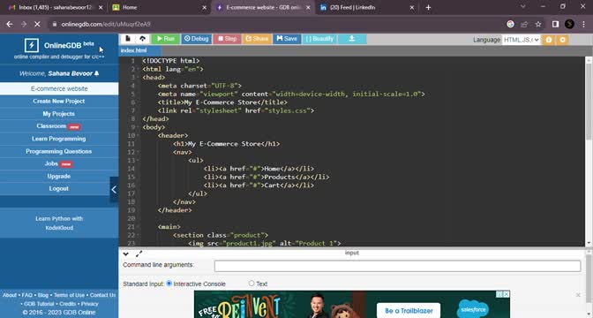The width and height of the screenshot is (593, 318).
Task: Click the new file icon
Action: pyautogui.click(x=128, y=39)
